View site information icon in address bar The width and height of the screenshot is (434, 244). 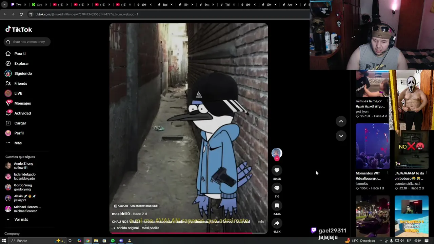click(x=31, y=14)
